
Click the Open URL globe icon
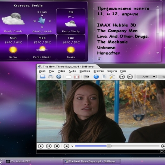(x=59, y=76)
